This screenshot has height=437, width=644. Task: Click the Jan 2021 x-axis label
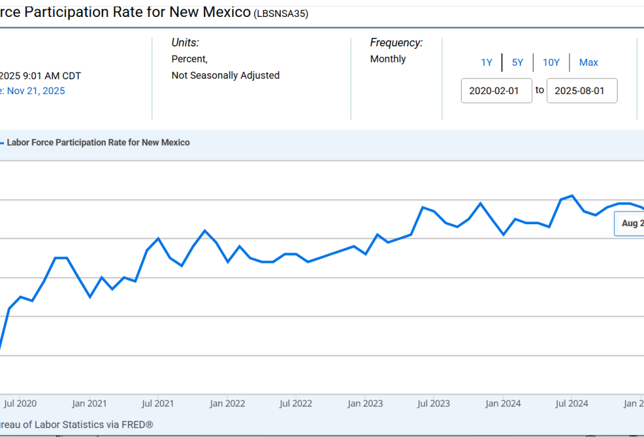(89, 404)
